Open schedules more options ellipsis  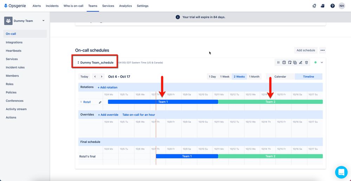pyautogui.click(x=322, y=50)
